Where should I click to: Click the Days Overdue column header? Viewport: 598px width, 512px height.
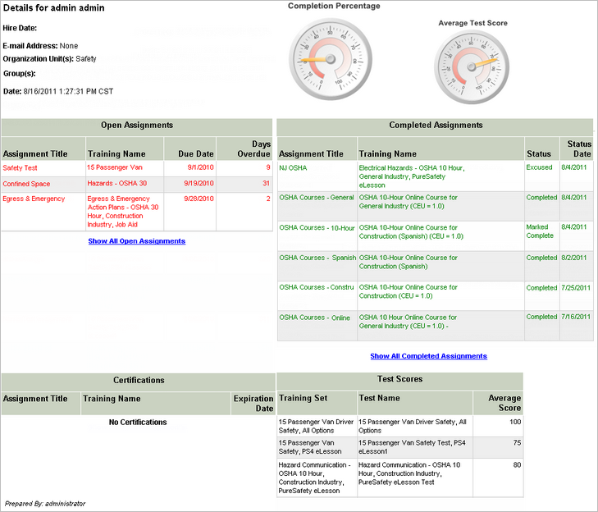click(x=254, y=149)
